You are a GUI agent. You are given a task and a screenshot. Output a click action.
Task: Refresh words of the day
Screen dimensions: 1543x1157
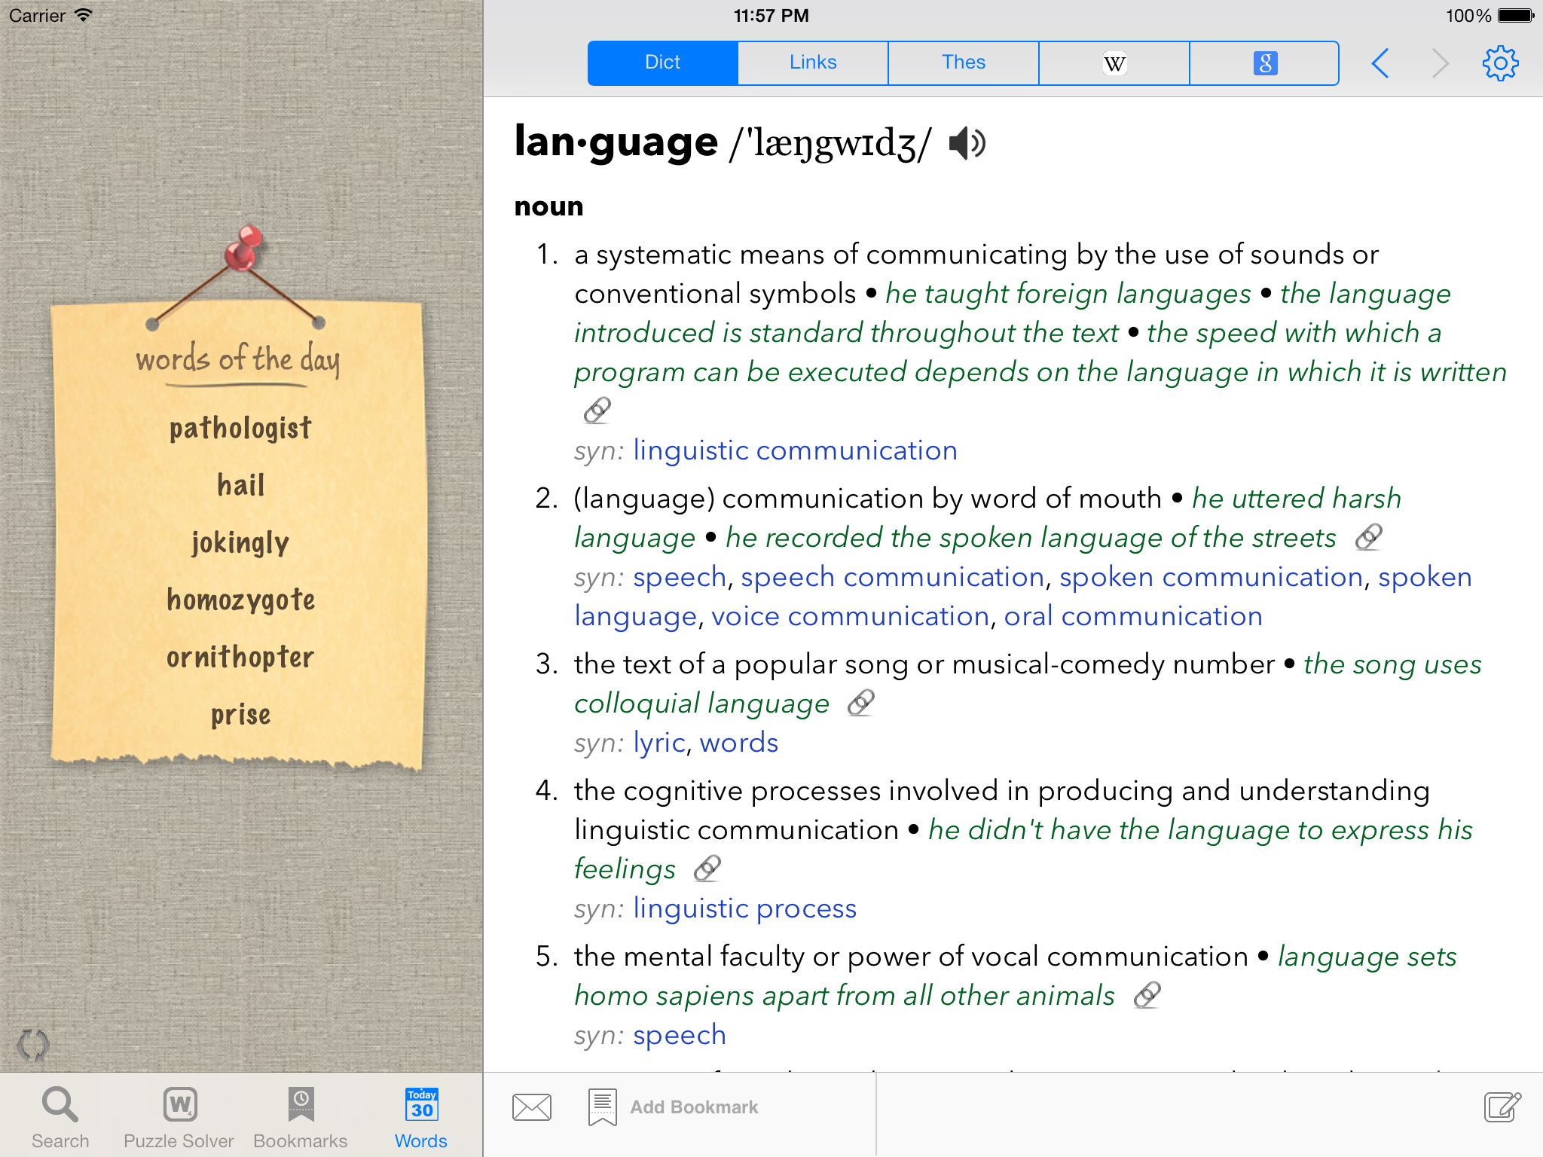pos(33,1045)
